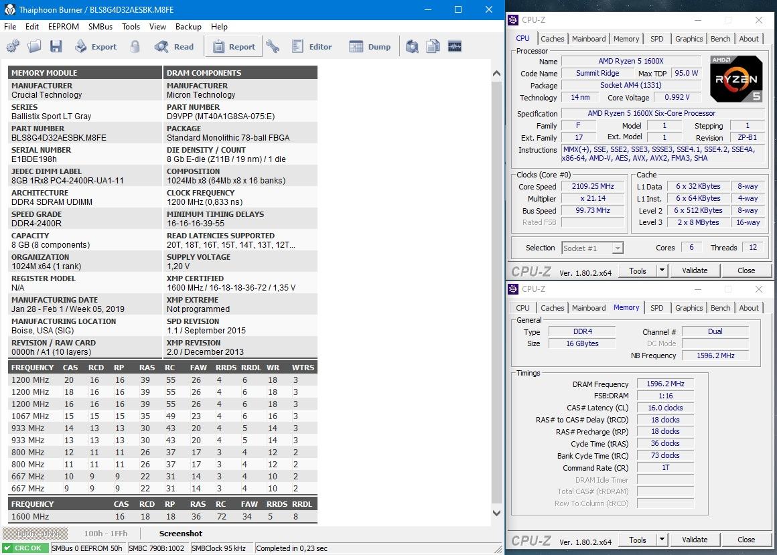Image resolution: width=777 pixels, height=555 pixels.
Task: Click the Thaiphoon Burner title bar app icon
Action: coord(10,9)
